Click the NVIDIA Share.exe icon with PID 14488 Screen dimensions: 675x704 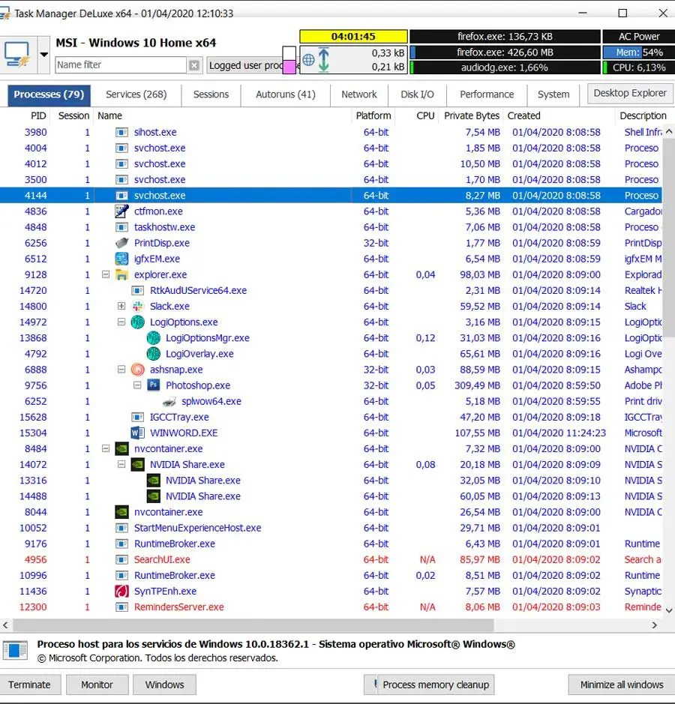click(x=154, y=496)
